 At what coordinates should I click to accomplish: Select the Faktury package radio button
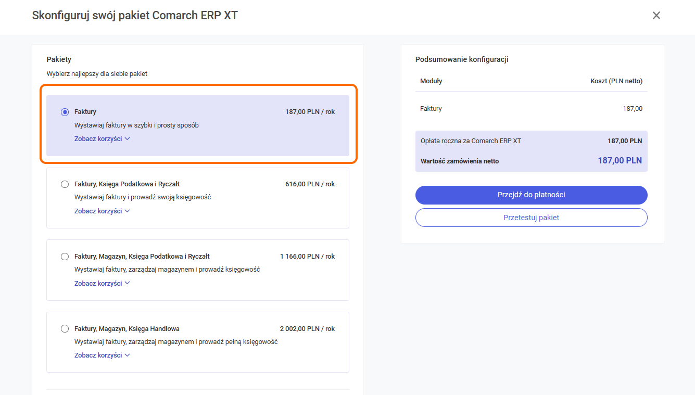[x=65, y=112]
